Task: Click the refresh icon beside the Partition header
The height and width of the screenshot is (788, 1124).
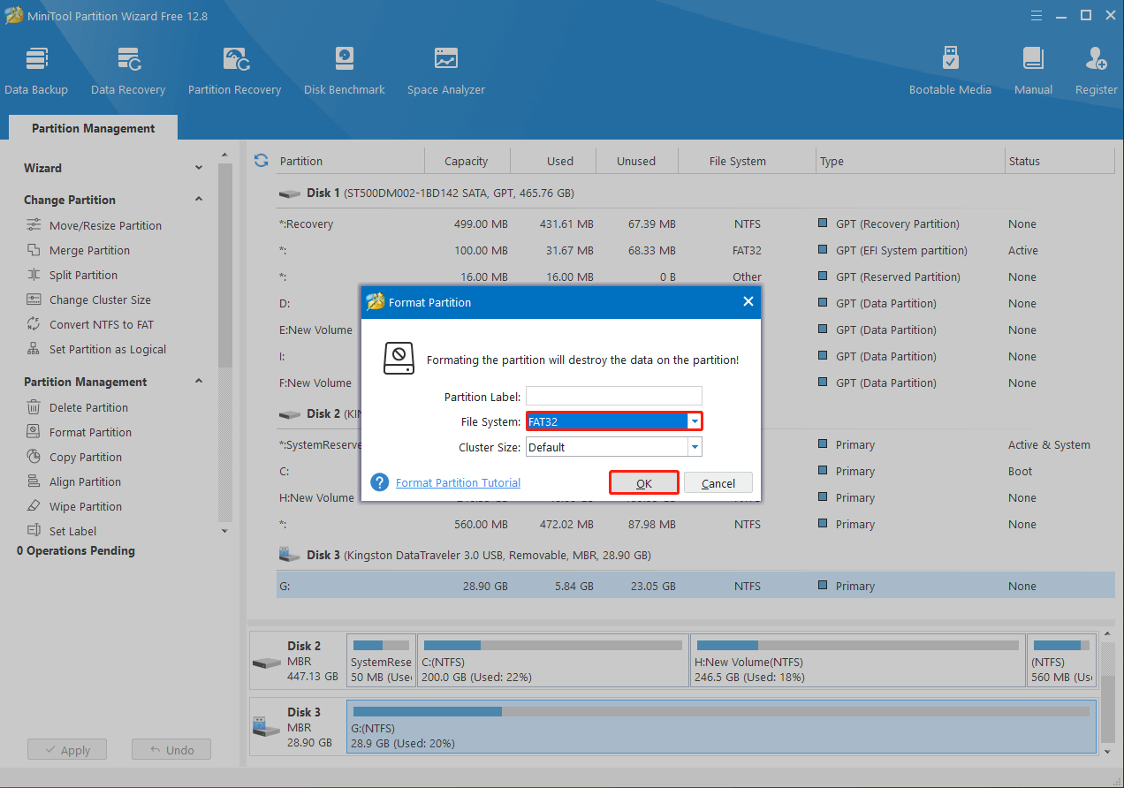Action: (261, 161)
